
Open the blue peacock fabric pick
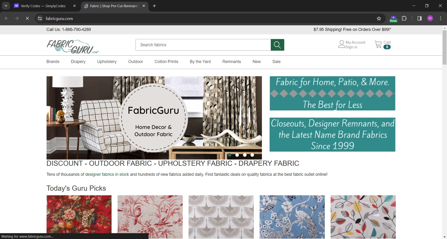292,217
